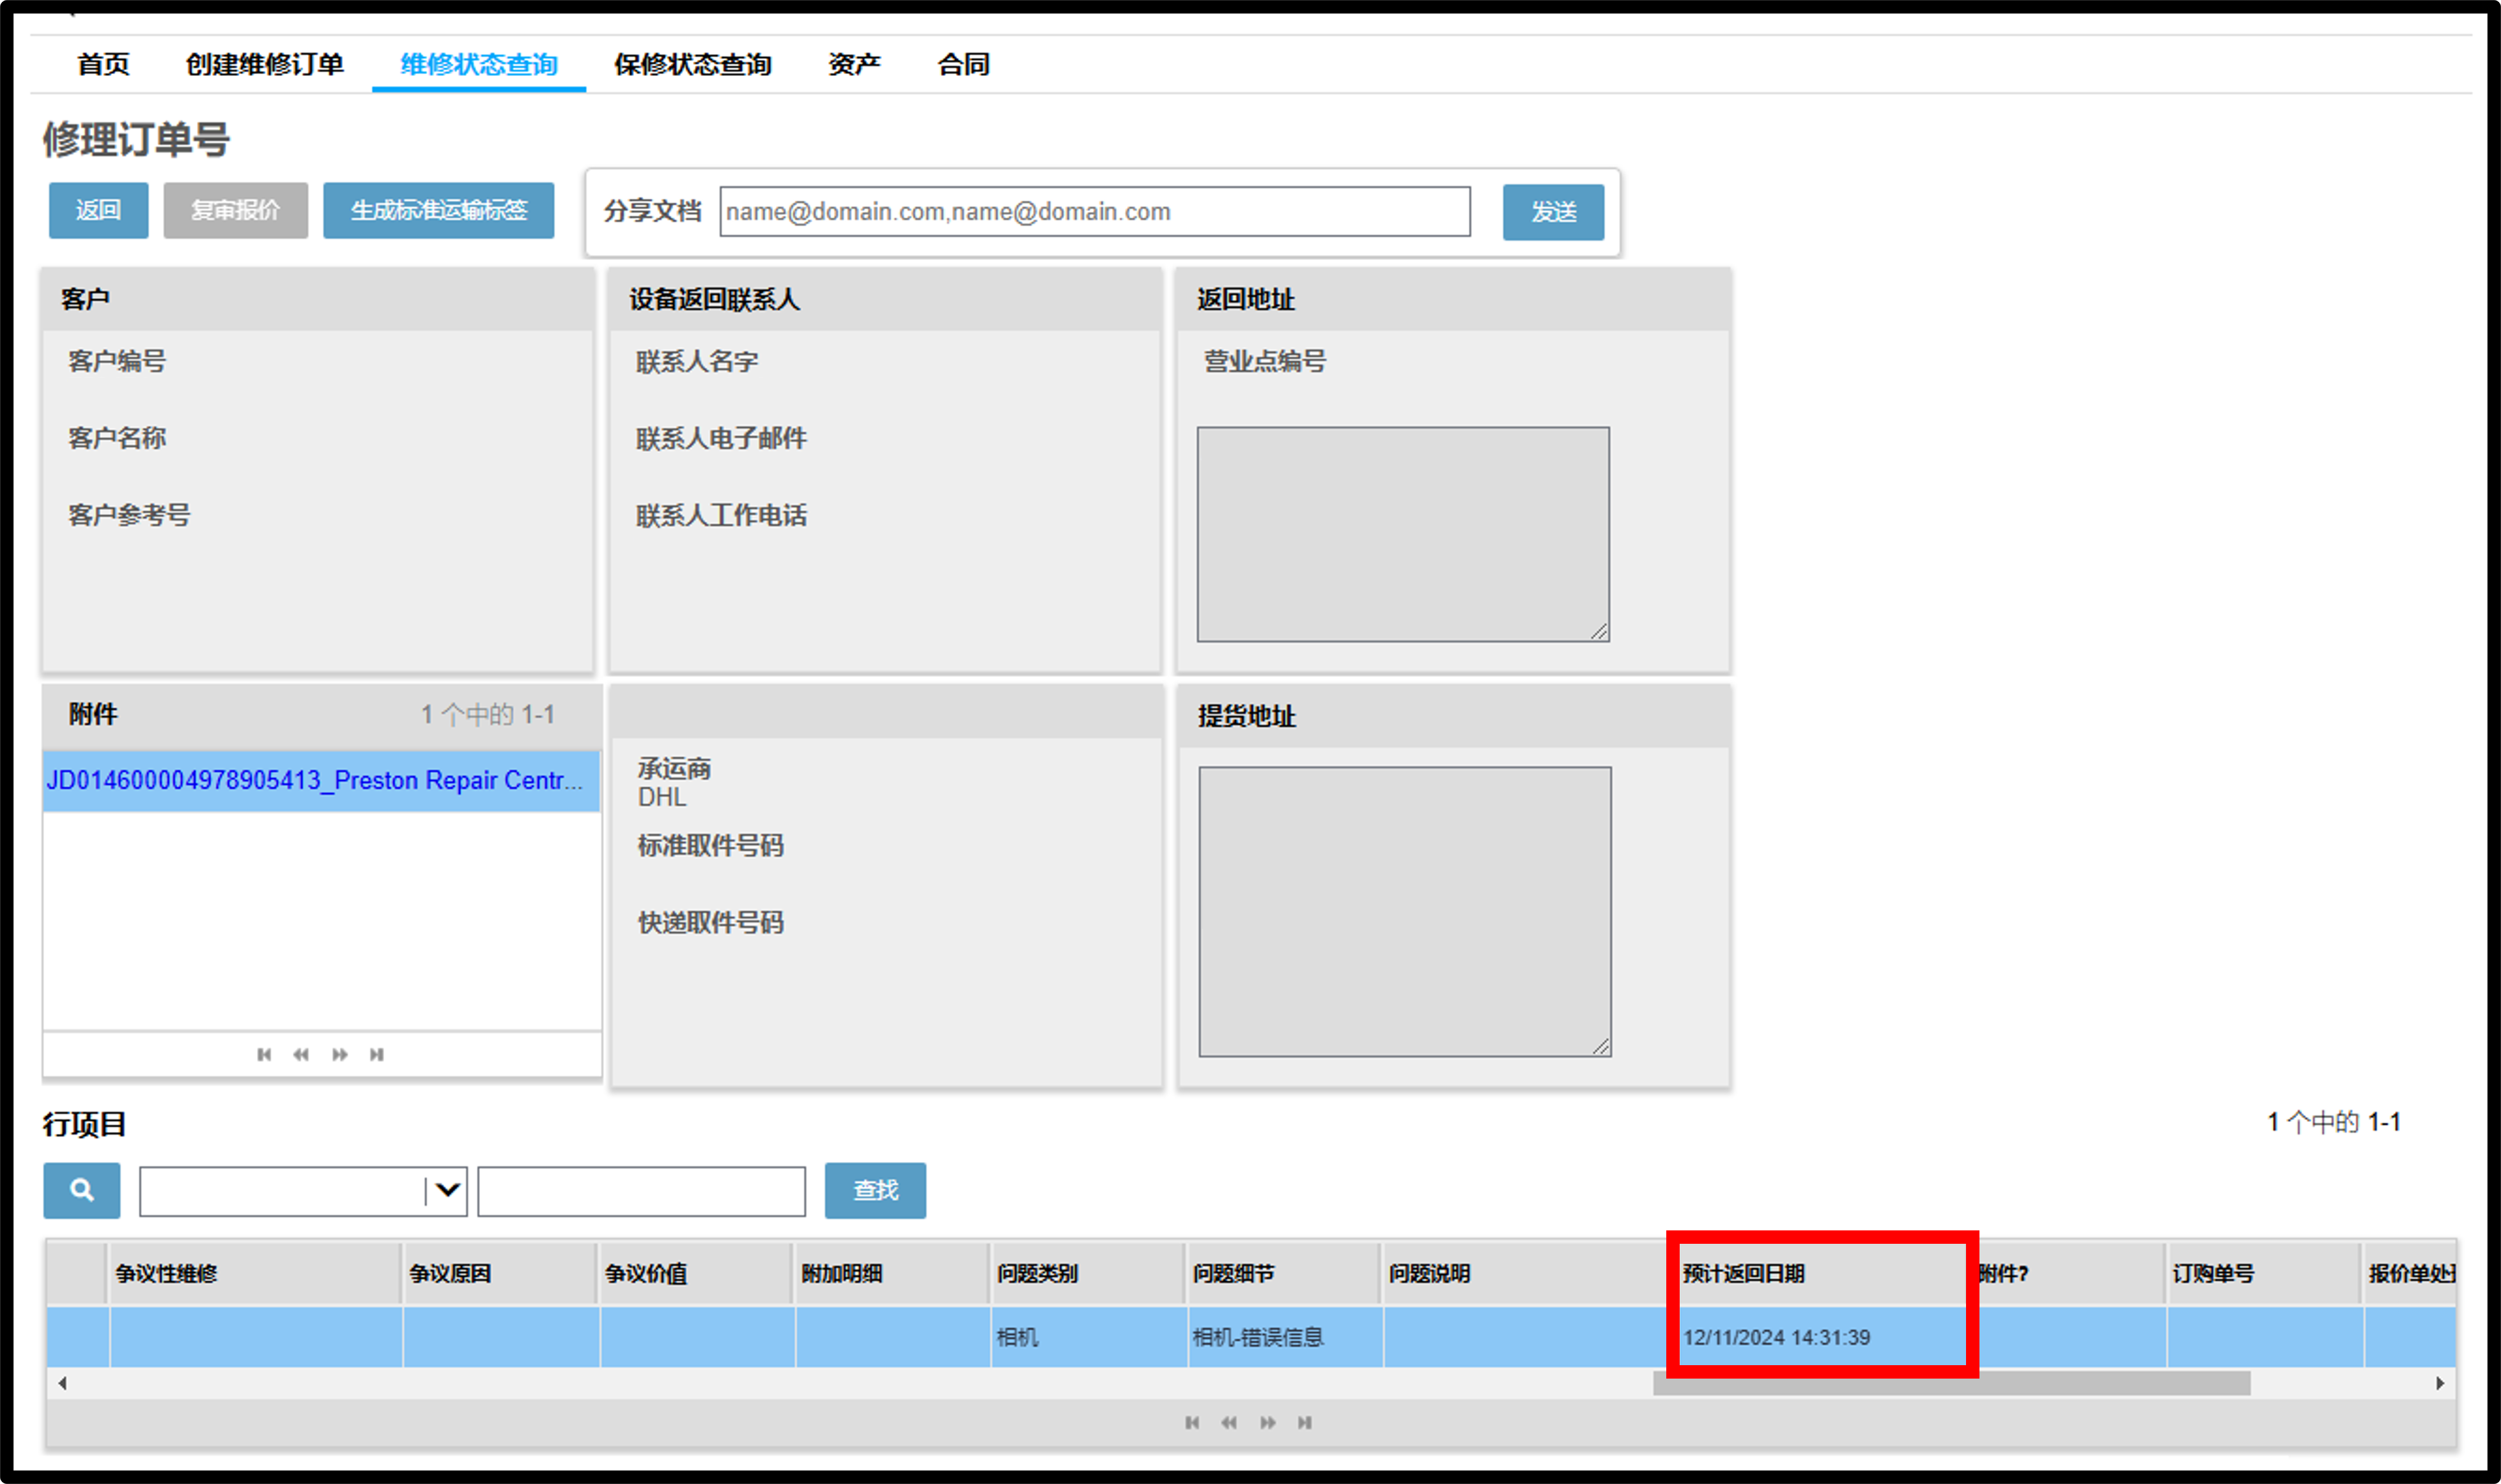Click the 联系人电子邮件 label
Viewport: 2501px width, 1484px height.
click(x=722, y=438)
